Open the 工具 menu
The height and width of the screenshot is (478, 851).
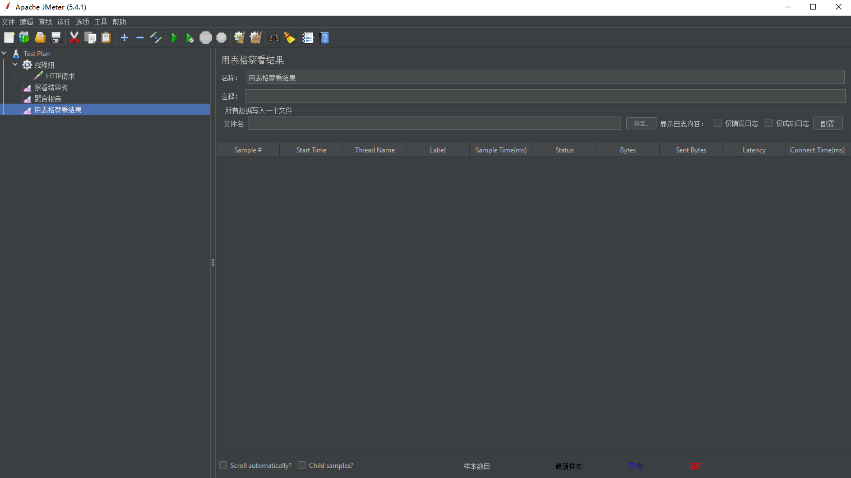(101, 22)
